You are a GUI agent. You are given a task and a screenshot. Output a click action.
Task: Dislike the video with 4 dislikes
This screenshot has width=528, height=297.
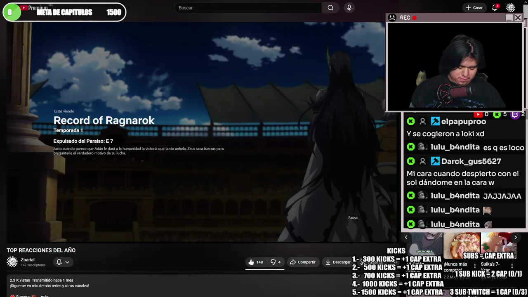click(x=276, y=262)
